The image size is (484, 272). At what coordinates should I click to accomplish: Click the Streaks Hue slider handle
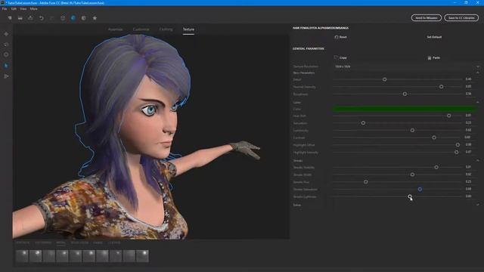coord(366,182)
